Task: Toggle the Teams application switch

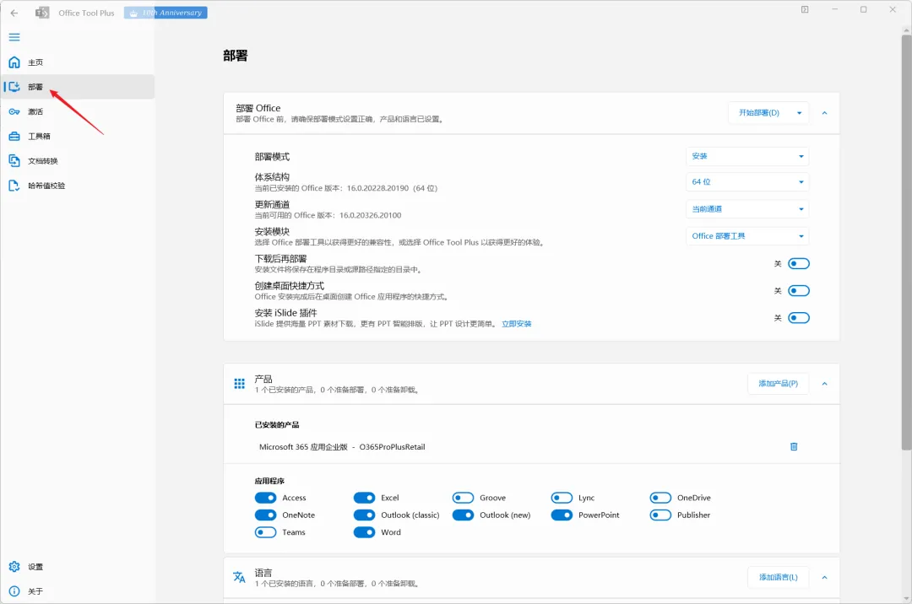Action: coord(265,532)
